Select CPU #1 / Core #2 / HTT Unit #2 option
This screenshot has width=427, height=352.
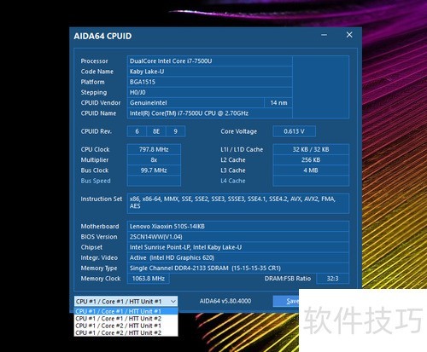pos(126,332)
